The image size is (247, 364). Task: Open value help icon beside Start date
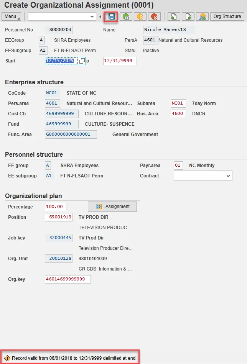[x=82, y=61]
